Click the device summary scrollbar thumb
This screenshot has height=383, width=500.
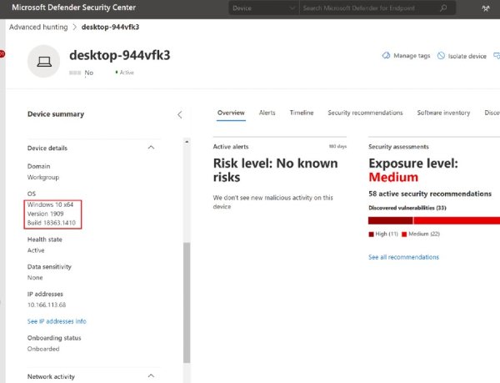point(187,303)
